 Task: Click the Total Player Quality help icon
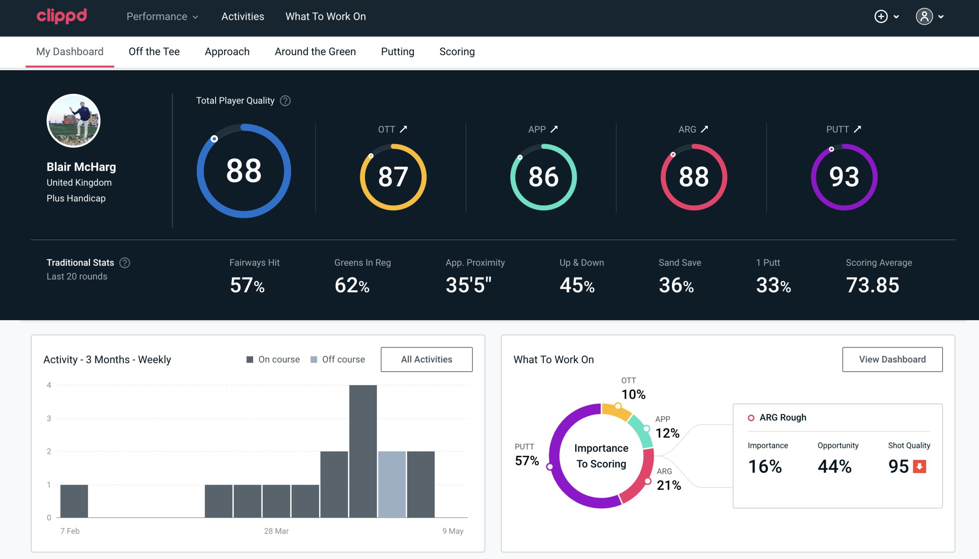tap(284, 101)
